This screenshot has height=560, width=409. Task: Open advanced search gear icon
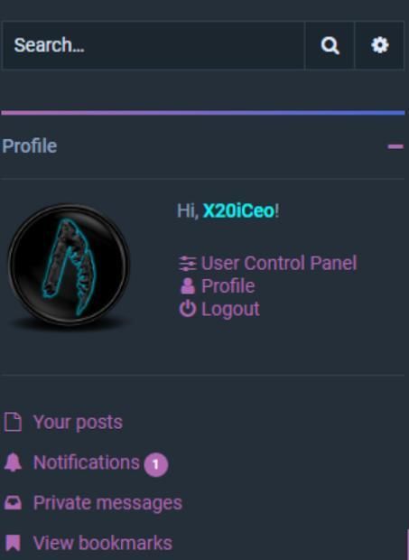click(x=380, y=45)
